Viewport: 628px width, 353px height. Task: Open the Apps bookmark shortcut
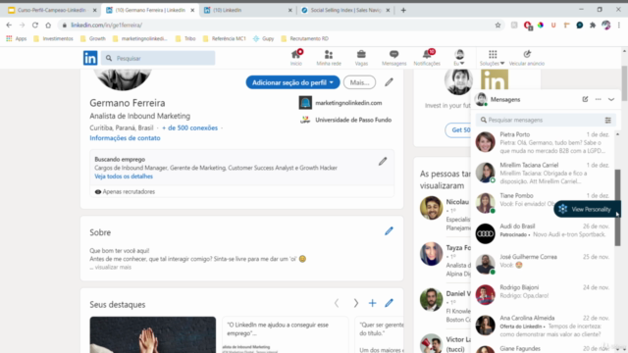[x=17, y=39]
